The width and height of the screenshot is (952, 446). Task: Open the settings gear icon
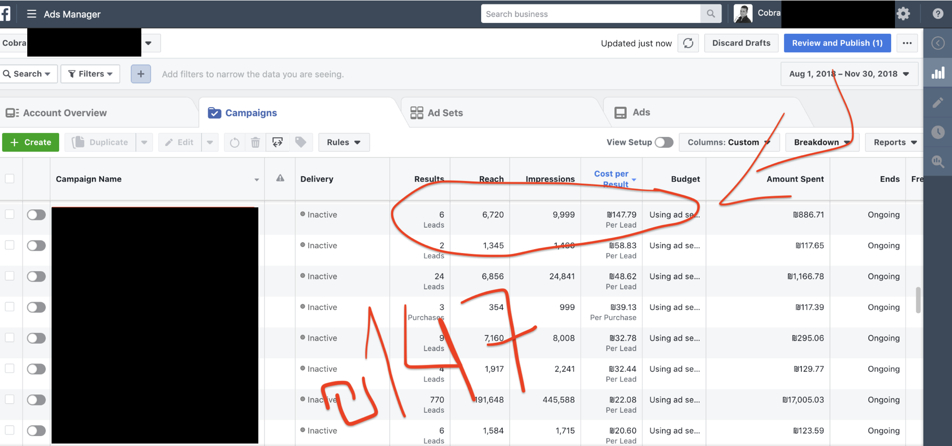[903, 14]
